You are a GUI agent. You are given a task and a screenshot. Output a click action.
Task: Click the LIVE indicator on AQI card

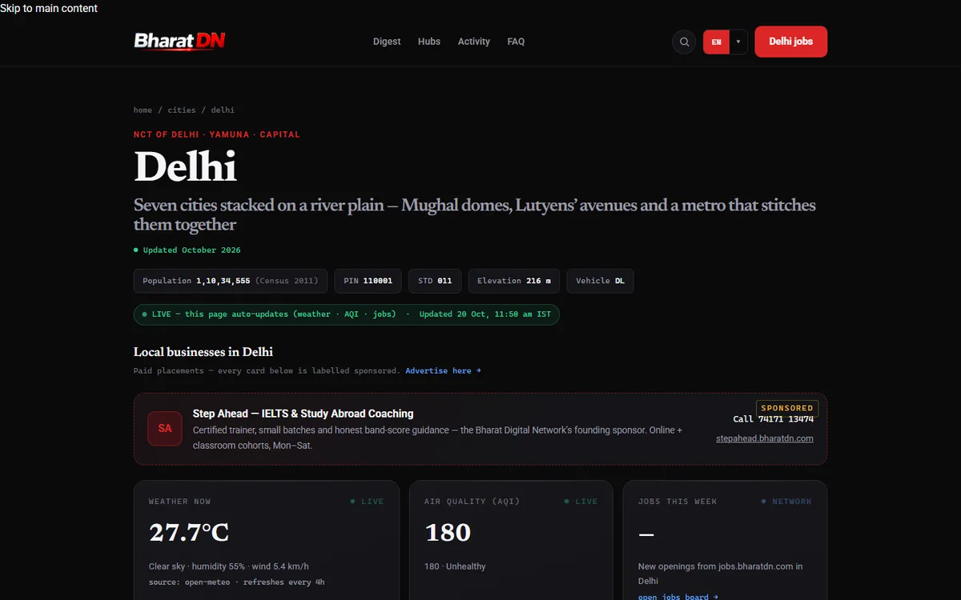(x=581, y=502)
